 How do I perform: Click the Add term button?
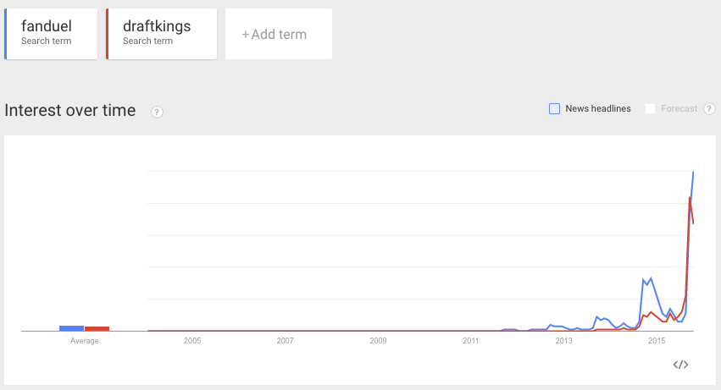click(x=274, y=35)
